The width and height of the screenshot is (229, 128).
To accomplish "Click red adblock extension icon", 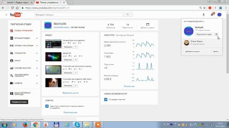I will click(210, 8).
